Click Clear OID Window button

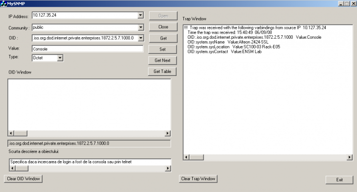tap(23, 179)
